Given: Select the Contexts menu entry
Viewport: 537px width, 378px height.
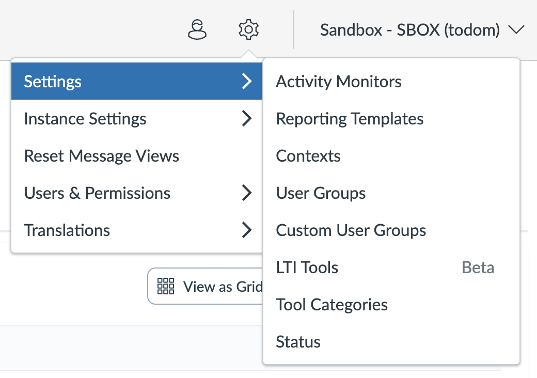Looking at the screenshot, I should pyautogui.click(x=308, y=156).
